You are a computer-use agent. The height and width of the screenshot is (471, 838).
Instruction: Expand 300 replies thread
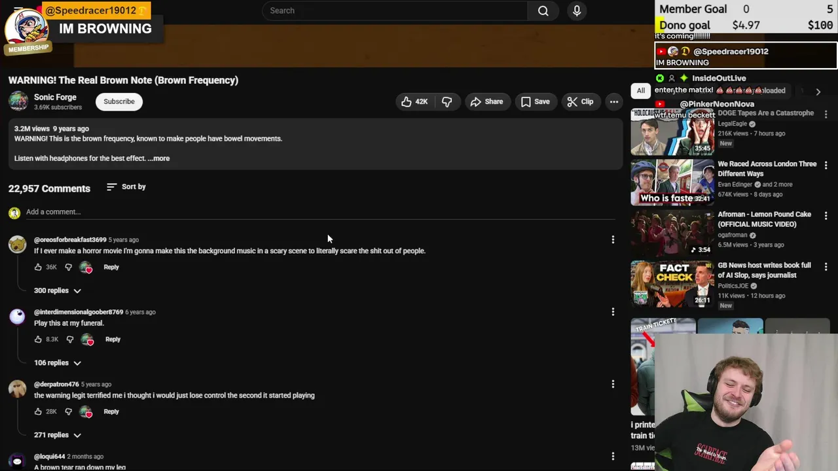(58, 290)
